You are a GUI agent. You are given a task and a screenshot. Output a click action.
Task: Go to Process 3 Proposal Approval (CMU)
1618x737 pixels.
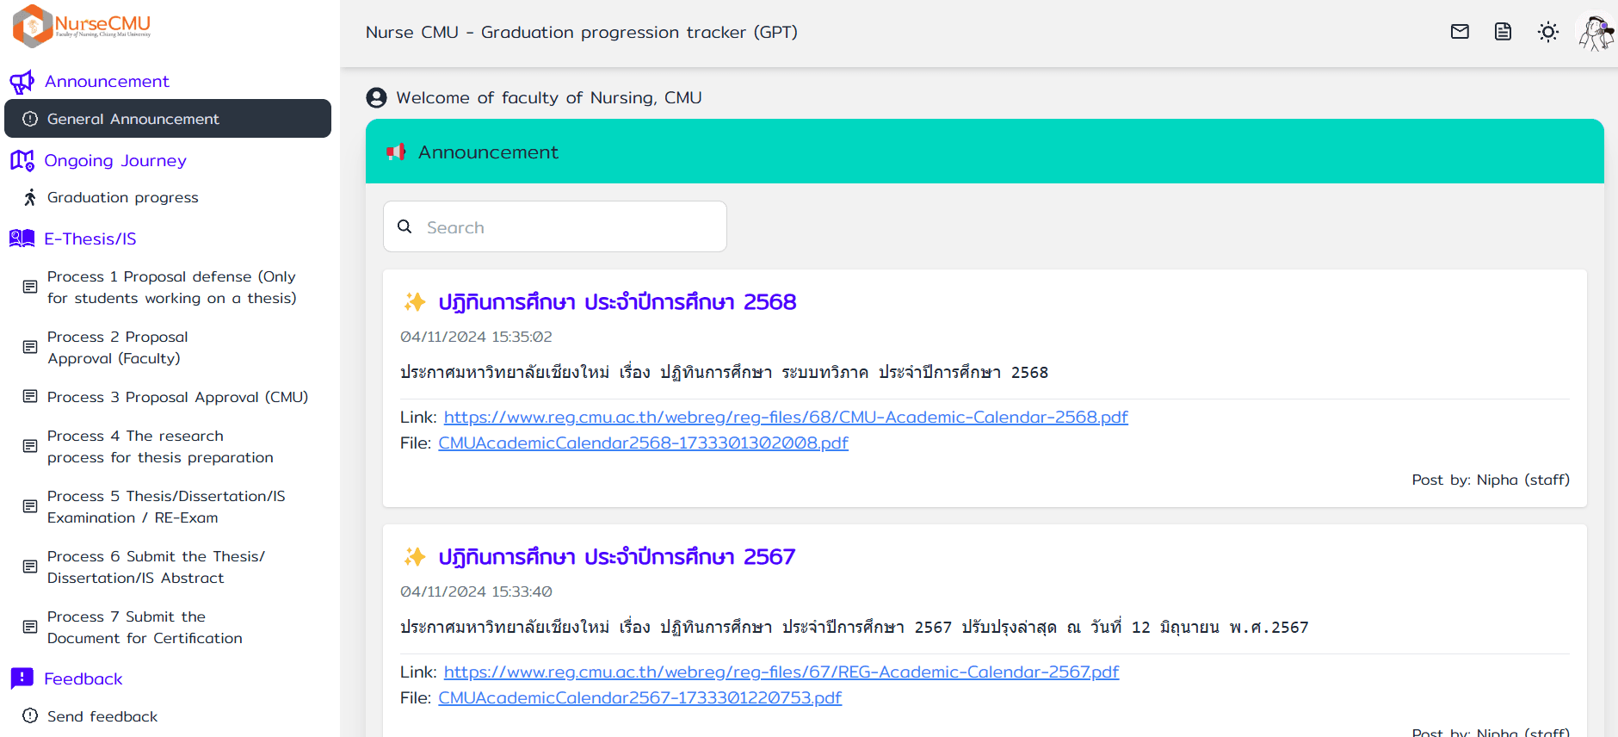tap(177, 397)
